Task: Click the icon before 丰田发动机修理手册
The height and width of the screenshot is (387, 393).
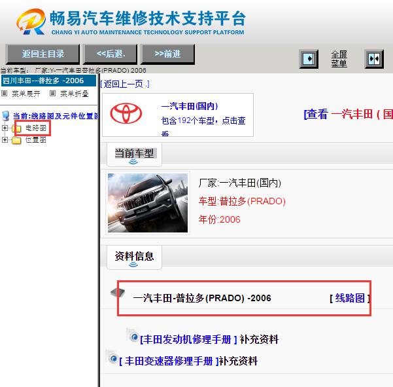Action: point(133,335)
